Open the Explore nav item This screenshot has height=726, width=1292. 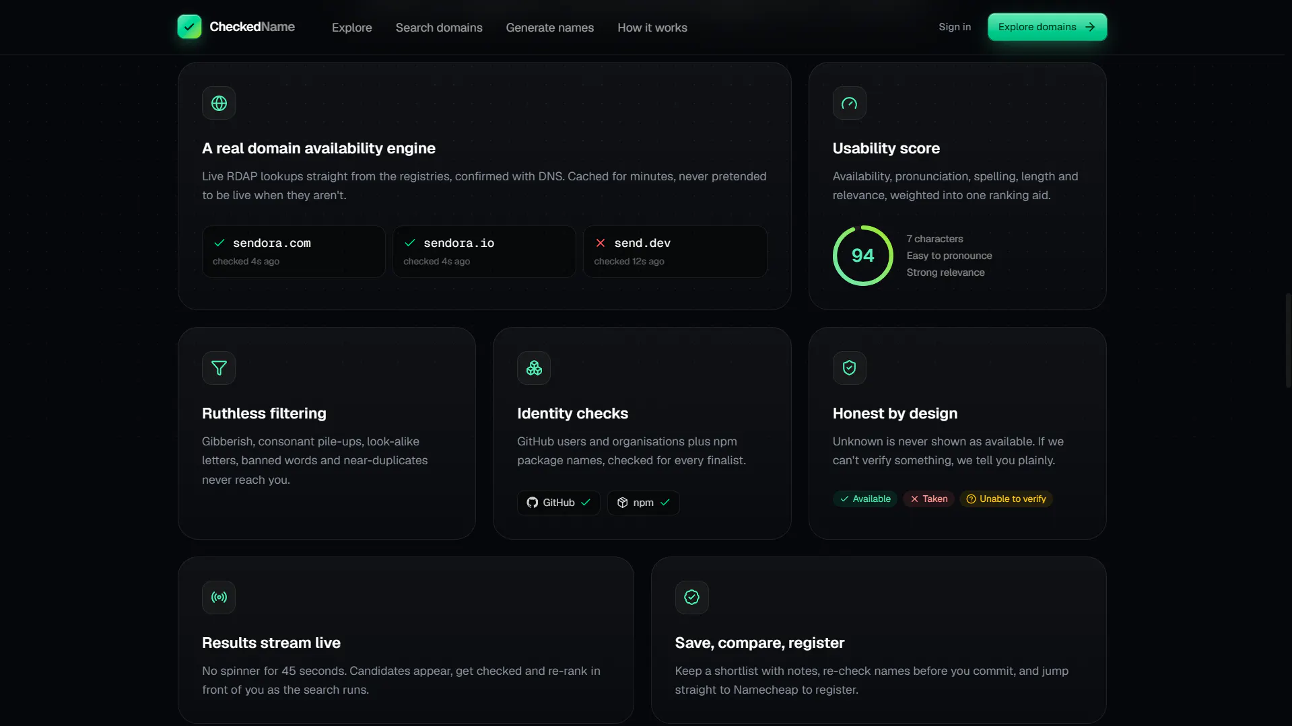[x=351, y=28]
